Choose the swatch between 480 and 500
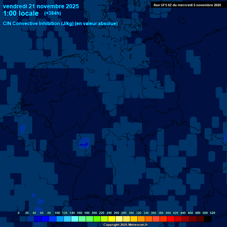The image size is (227, 227). tap(200, 219)
